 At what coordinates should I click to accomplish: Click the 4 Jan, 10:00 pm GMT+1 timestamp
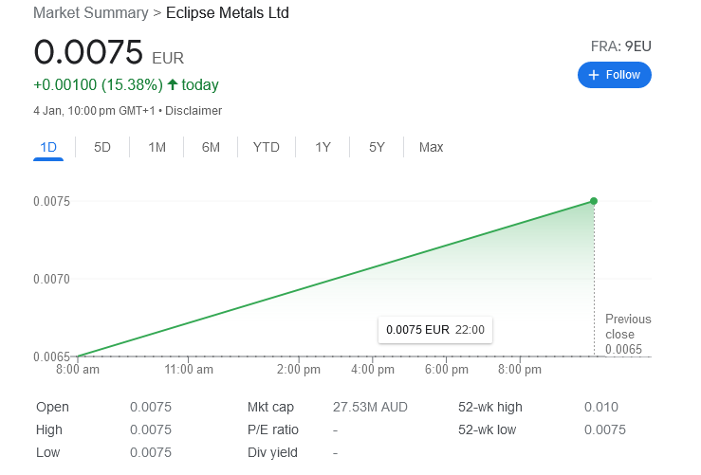(x=94, y=110)
